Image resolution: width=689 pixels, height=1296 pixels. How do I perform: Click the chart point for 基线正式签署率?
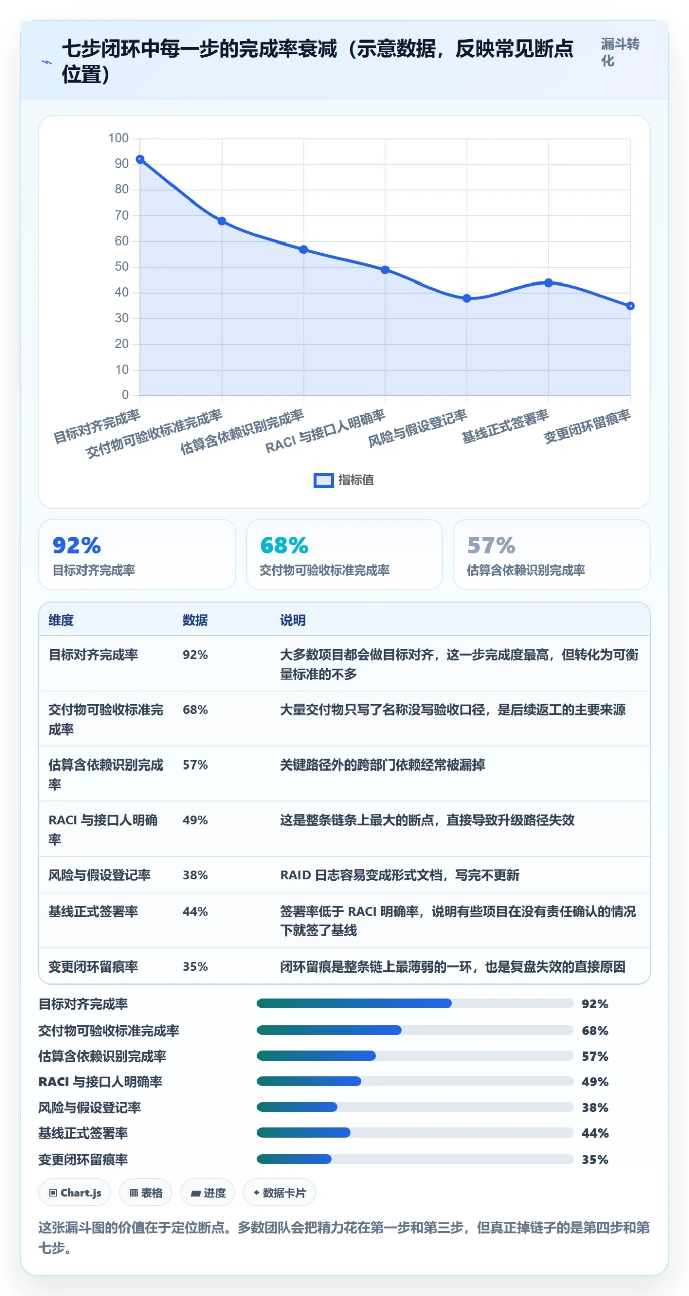[x=548, y=282]
